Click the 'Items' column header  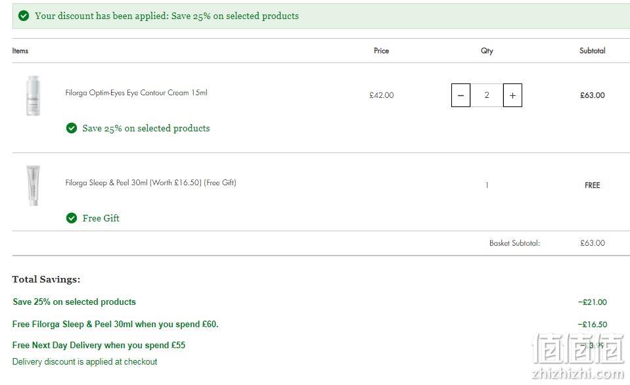point(20,51)
